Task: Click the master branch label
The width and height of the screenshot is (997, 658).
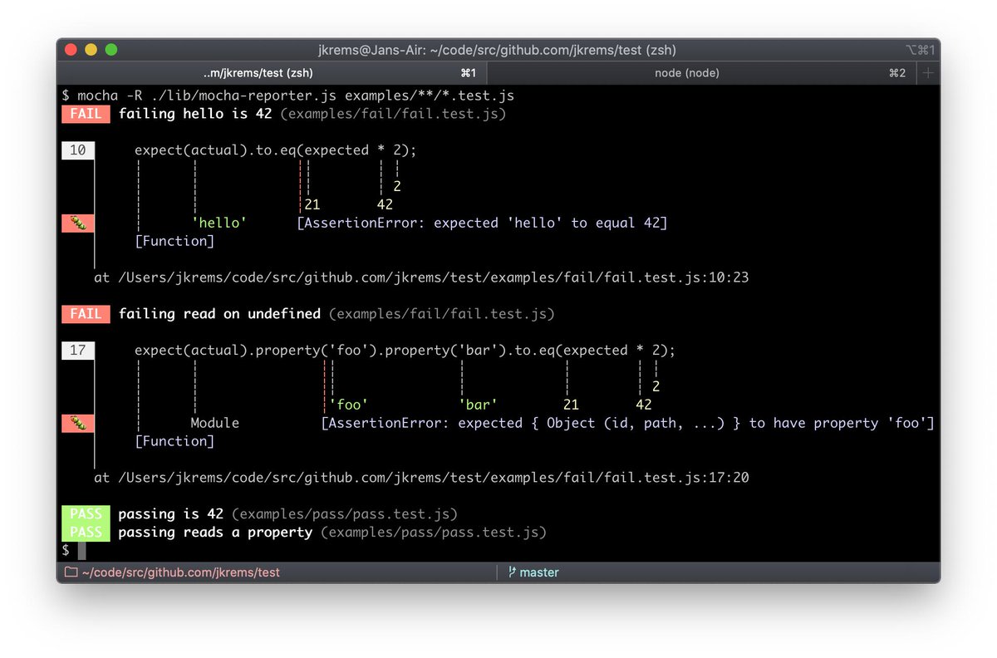Action: click(x=539, y=572)
